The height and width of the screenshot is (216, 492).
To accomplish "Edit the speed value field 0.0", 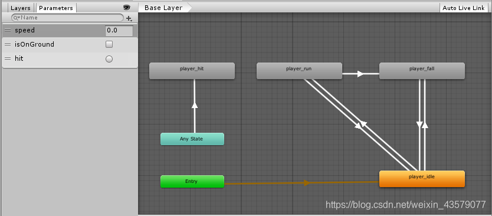I will tap(119, 31).
